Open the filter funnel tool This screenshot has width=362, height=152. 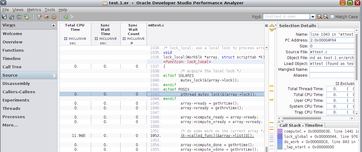coord(39,17)
